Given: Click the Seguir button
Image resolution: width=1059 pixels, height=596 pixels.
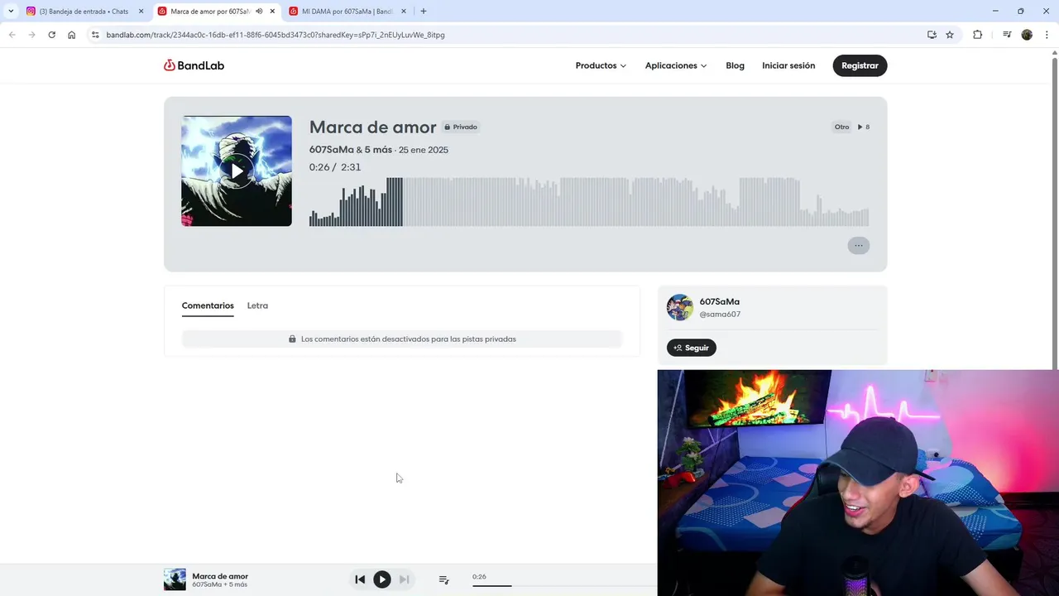Looking at the screenshot, I should (692, 348).
